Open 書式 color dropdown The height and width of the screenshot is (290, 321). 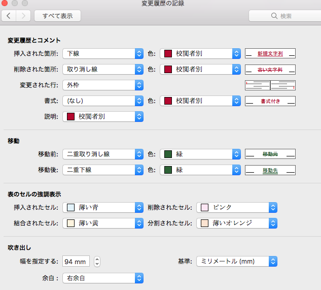tap(200, 101)
